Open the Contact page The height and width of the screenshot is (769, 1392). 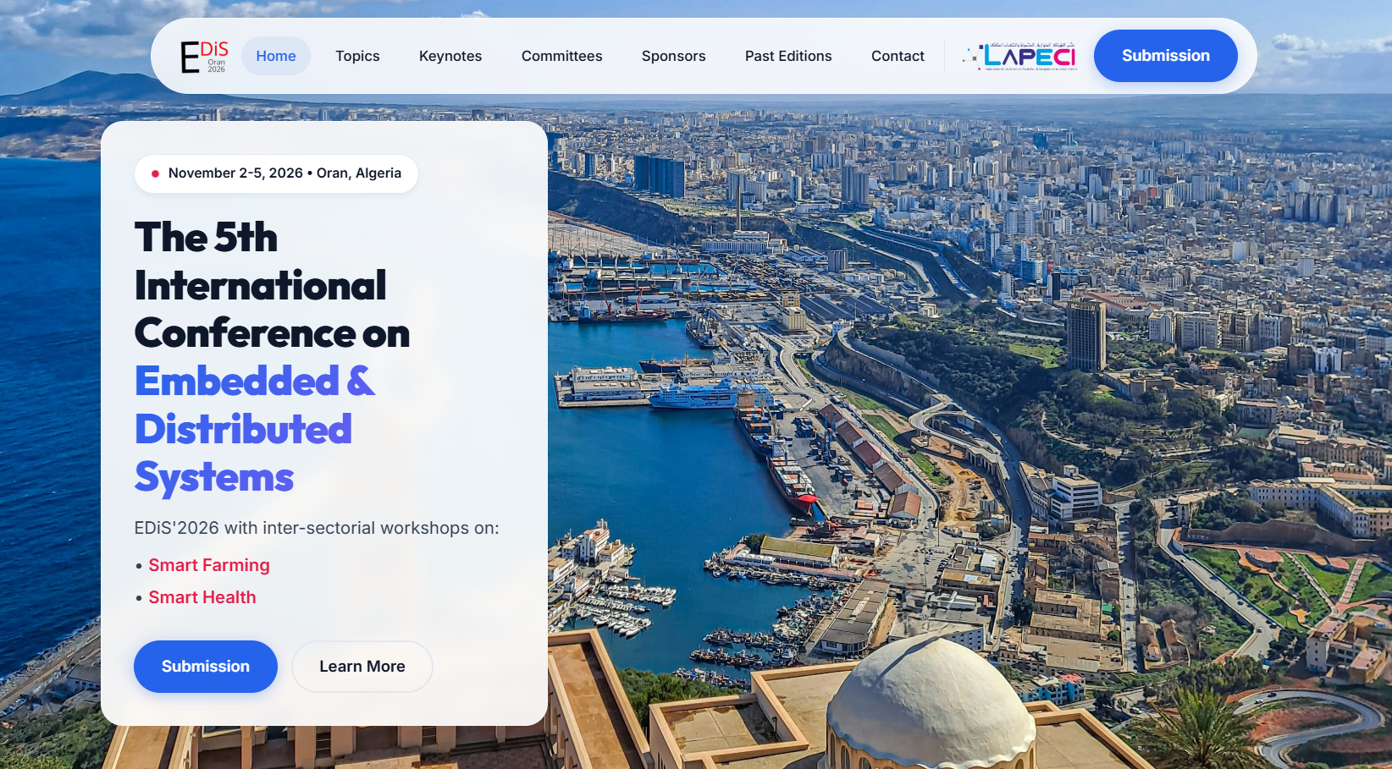(898, 56)
